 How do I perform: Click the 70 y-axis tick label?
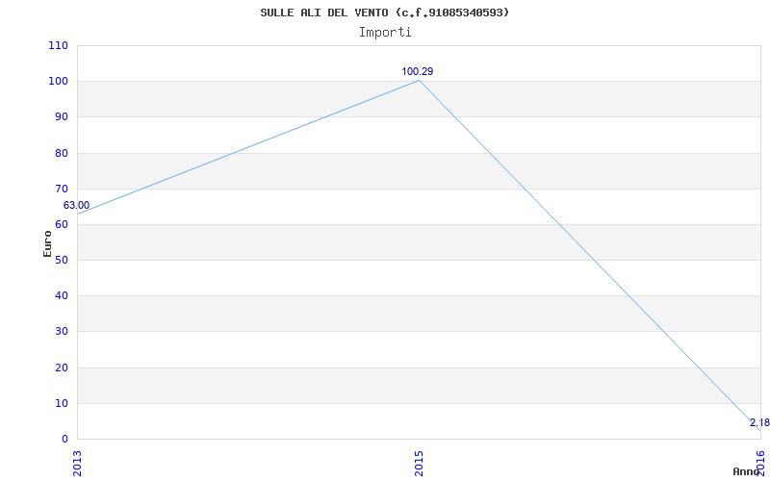point(61,189)
